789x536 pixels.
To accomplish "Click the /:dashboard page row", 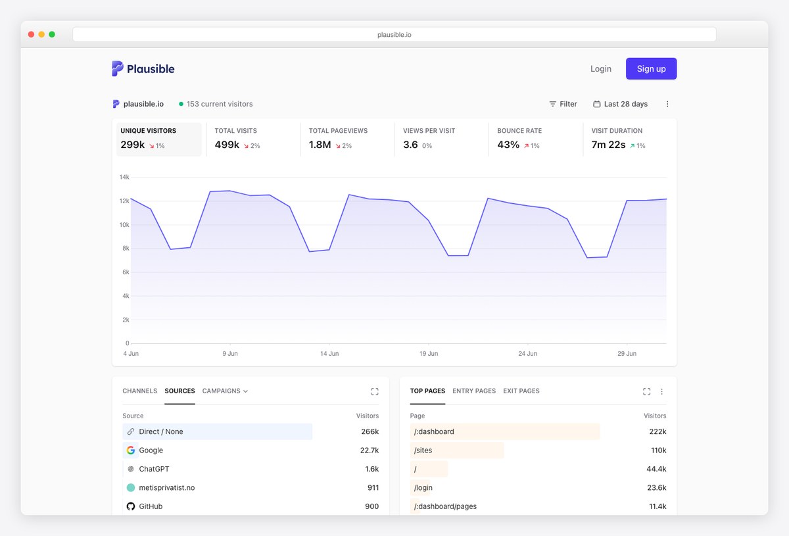I will (538, 431).
